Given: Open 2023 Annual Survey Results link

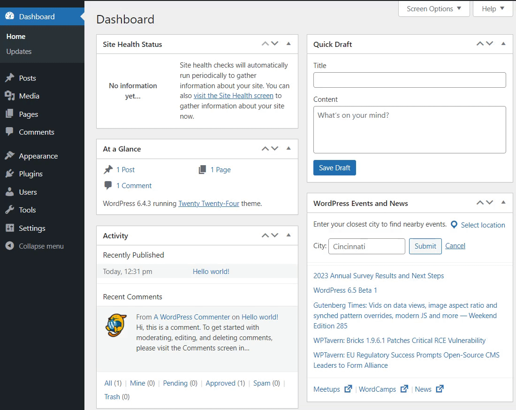Looking at the screenshot, I should point(379,276).
